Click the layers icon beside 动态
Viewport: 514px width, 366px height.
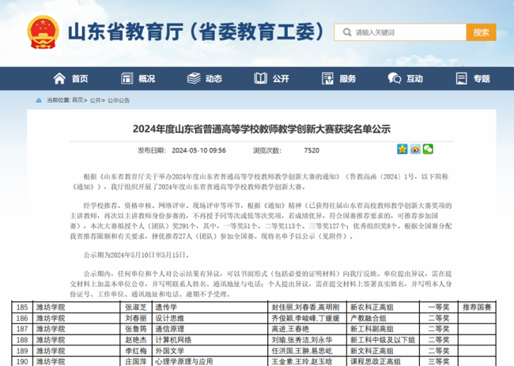click(x=193, y=78)
